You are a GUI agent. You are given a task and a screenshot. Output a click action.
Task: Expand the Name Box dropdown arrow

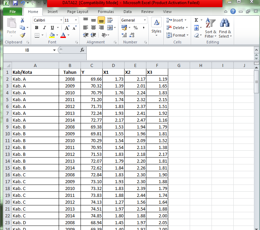click(x=54, y=50)
